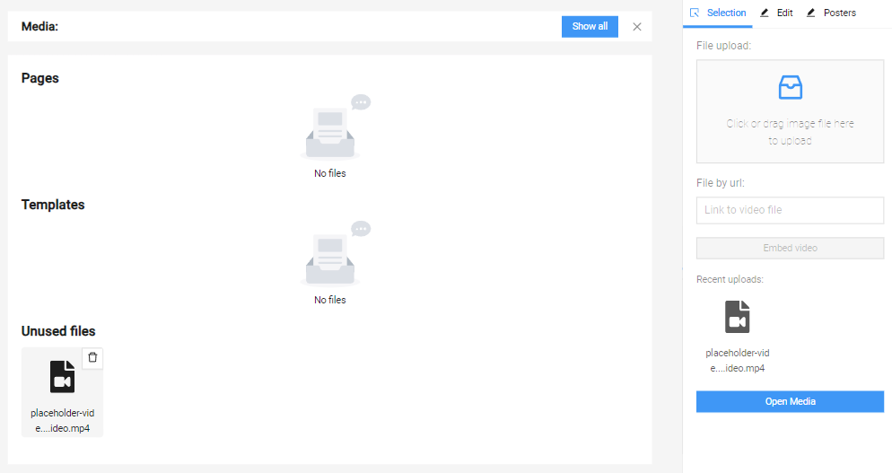The image size is (892, 473).
Task: Choose the video icon under Recent uploads
Action: (x=737, y=317)
